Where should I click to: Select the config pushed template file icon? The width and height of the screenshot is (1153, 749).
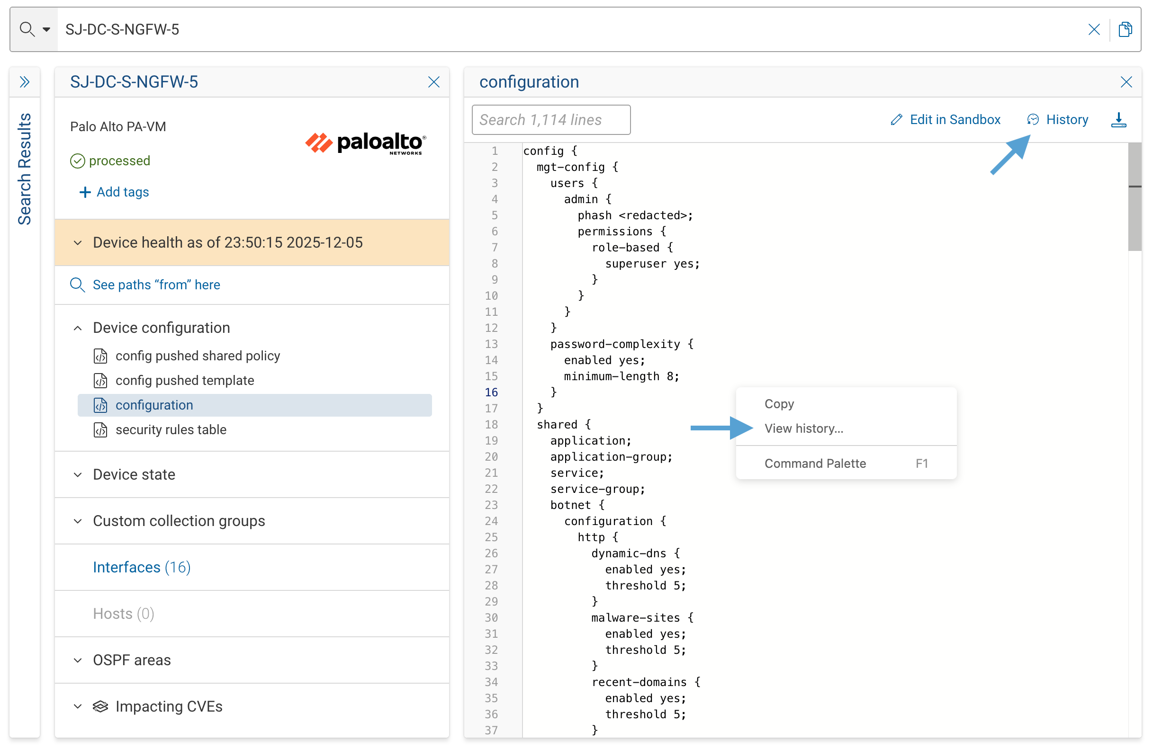coord(100,381)
